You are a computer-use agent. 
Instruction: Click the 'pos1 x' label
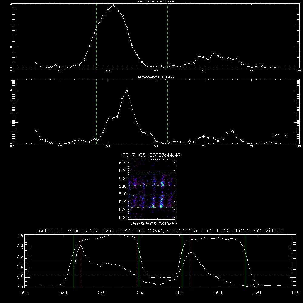point(279,135)
